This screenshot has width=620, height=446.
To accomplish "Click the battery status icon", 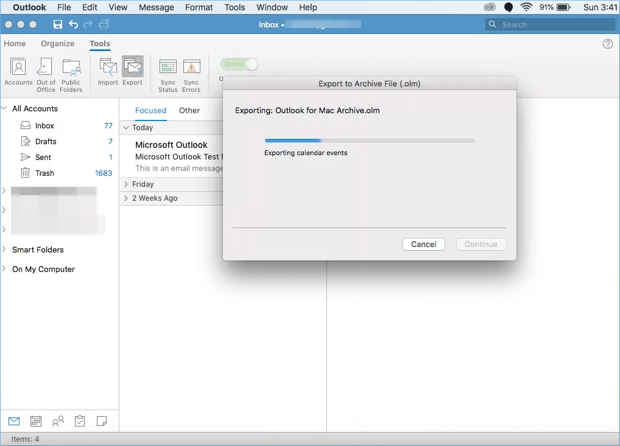I will coord(563,7).
